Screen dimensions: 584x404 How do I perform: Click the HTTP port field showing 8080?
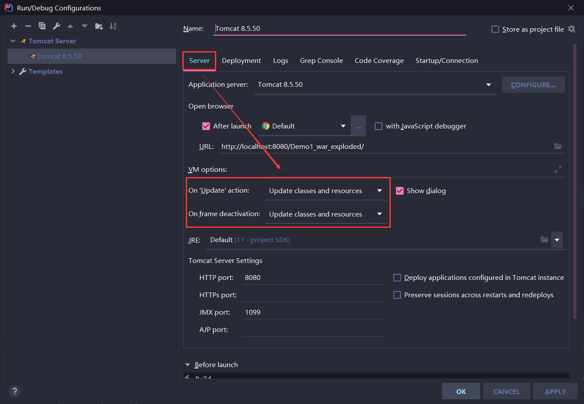point(313,278)
